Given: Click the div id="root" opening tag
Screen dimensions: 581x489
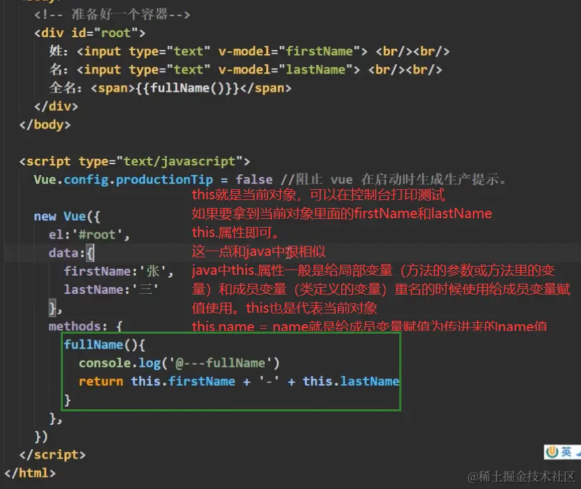Looking at the screenshot, I should click(90, 33).
